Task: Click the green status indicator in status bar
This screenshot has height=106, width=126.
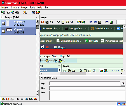Action: [2, 104]
